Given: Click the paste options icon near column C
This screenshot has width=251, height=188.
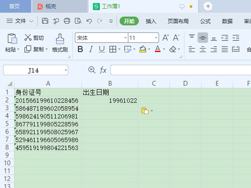Looking at the screenshot, I should (x=145, y=111).
